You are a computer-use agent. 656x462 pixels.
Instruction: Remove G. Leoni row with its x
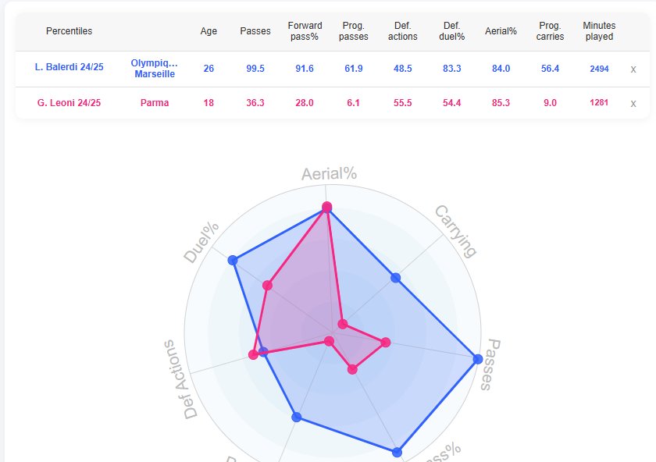click(x=633, y=103)
